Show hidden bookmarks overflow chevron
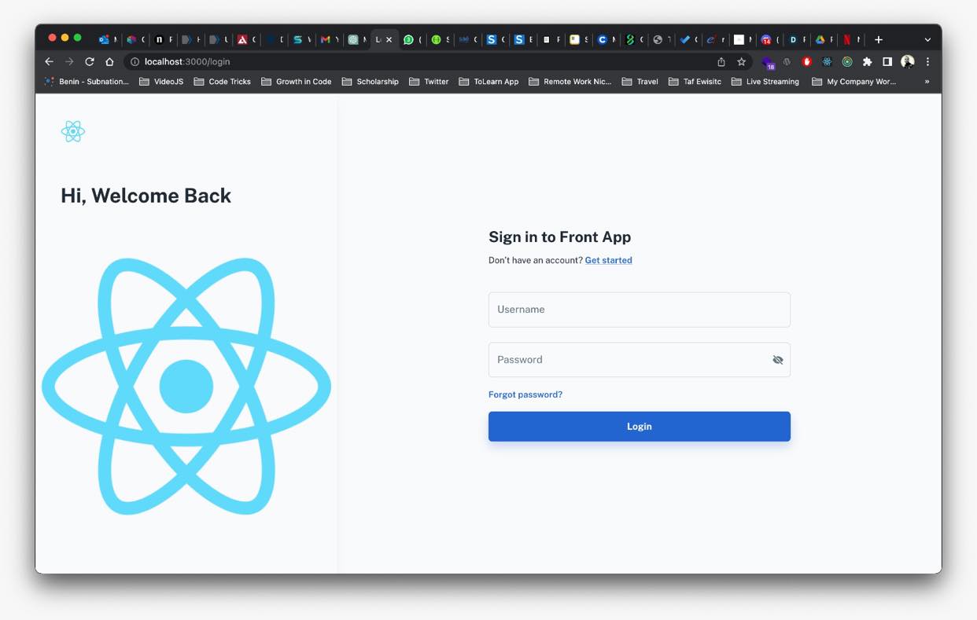 pos(927,82)
